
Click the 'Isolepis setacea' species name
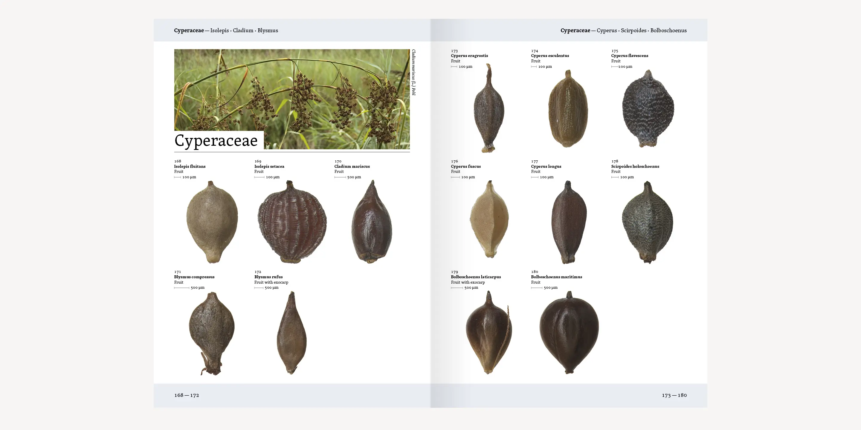(269, 166)
